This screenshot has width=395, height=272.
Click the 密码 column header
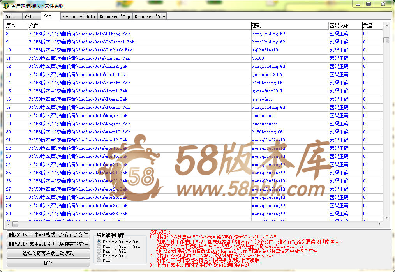click(x=290, y=25)
